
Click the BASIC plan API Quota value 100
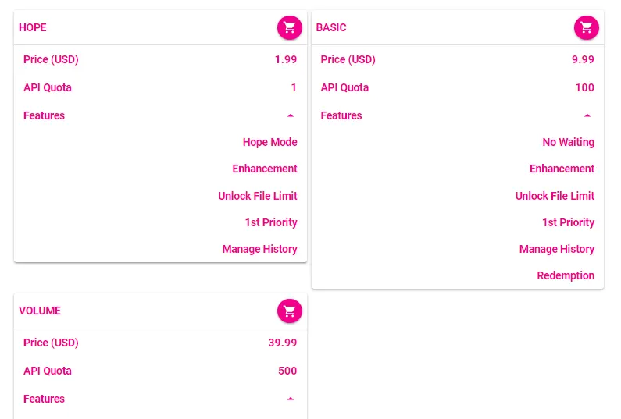tap(584, 87)
